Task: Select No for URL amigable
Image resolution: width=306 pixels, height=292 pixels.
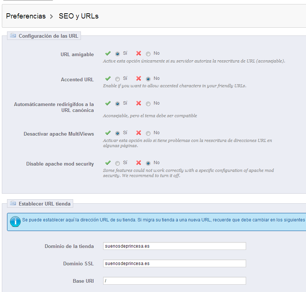Action: tap(148, 54)
